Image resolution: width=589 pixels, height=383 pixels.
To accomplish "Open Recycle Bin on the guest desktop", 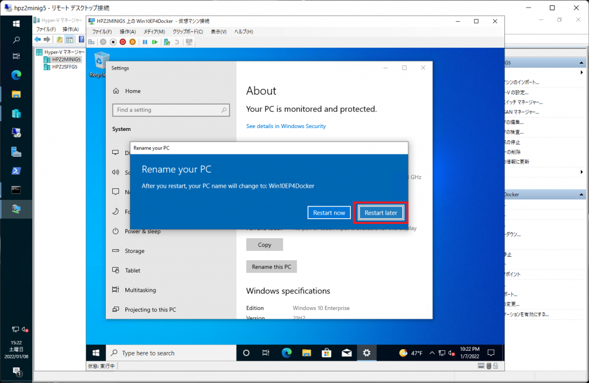I will tap(99, 64).
